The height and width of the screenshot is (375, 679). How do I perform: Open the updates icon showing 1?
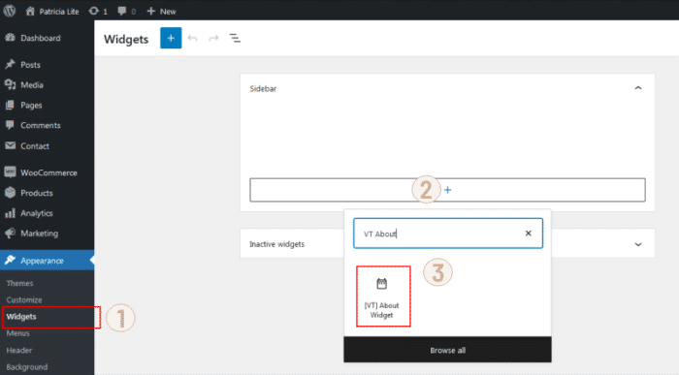click(98, 12)
